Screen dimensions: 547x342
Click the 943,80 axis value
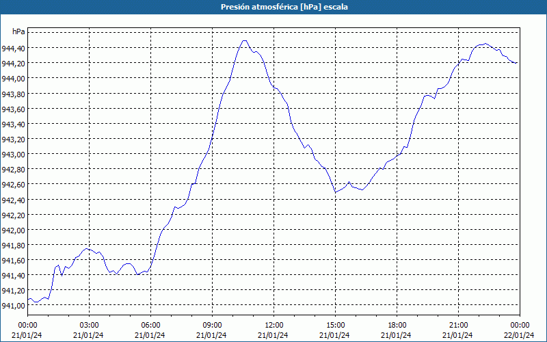13,94
